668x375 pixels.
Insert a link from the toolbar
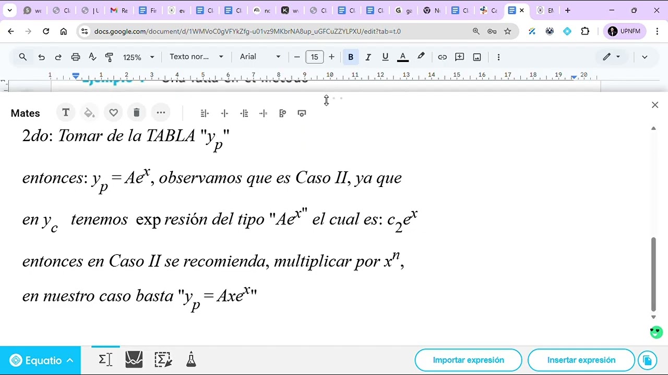coord(443,57)
